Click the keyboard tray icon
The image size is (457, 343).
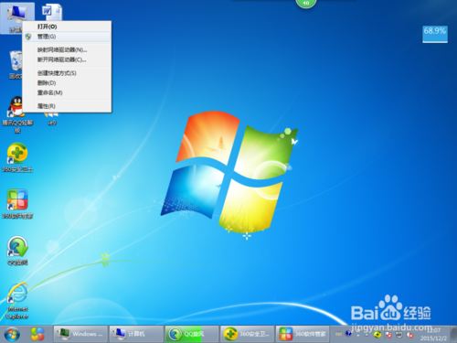(x=339, y=334)
